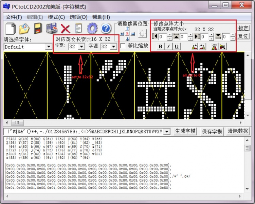Click the 清除数据 button
This screenshot has width=255, height=204.
click(x=238, y=131)
